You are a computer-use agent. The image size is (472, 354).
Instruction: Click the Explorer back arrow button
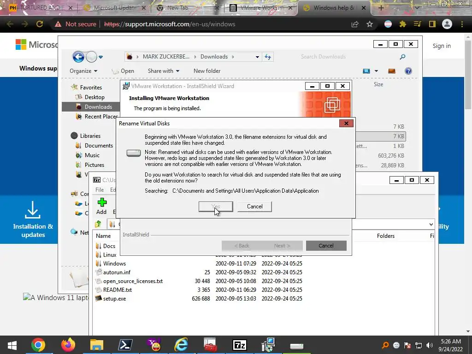78,57
